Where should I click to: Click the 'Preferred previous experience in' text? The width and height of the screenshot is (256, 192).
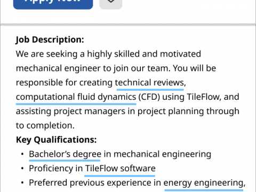click(x=95, y=183)
